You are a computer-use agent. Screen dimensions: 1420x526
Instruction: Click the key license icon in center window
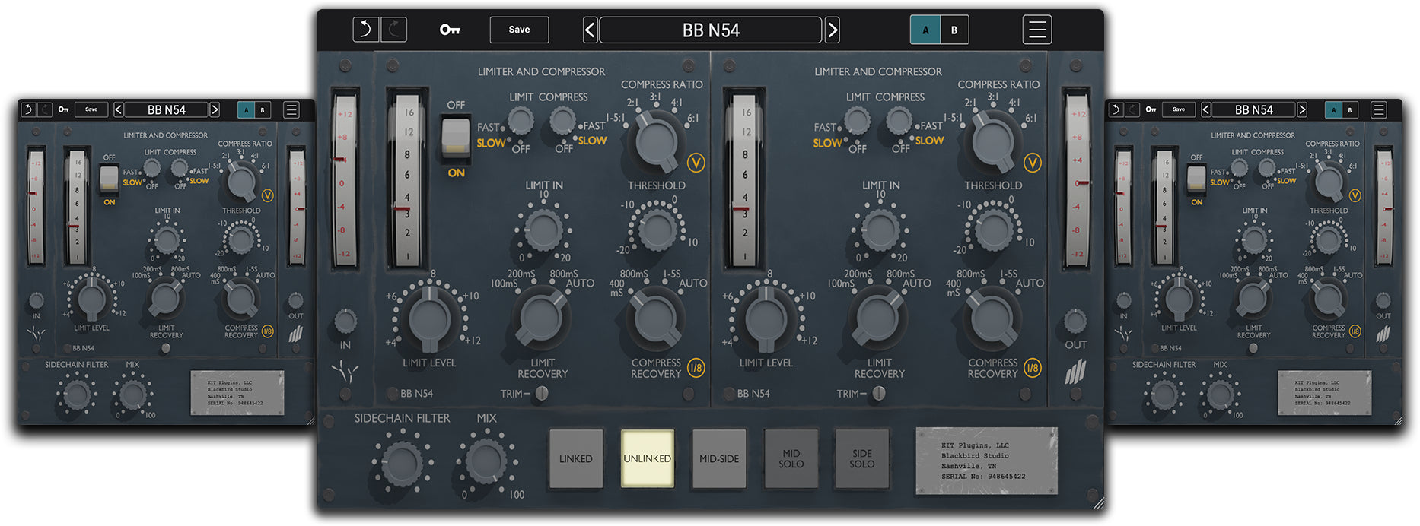tap(450, 30)
